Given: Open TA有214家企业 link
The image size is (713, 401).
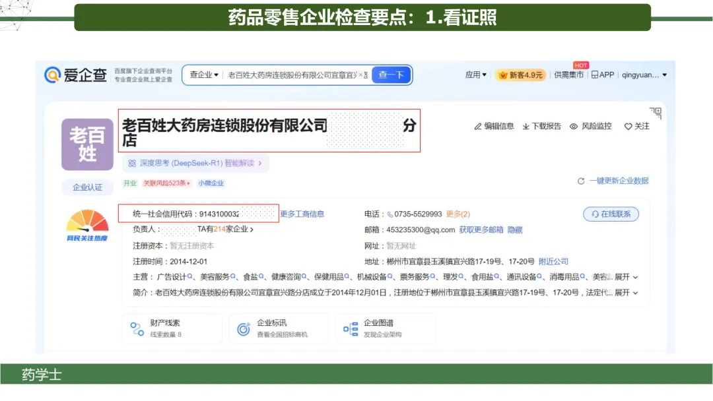Looking at the screenshot, I should point(225,230).
